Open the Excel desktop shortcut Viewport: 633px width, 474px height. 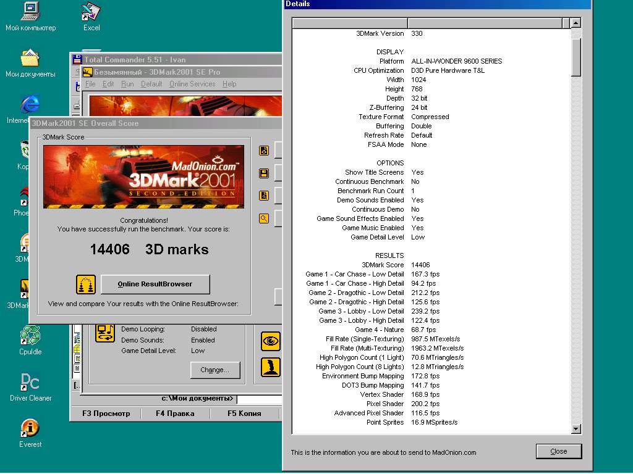tap(91, 12)
